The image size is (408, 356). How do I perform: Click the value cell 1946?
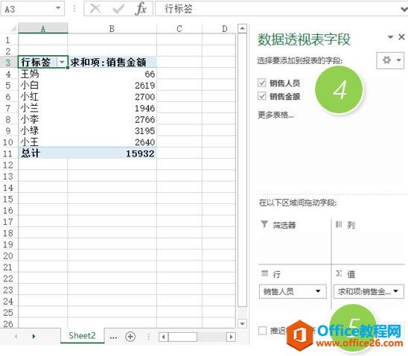coord(112,108)
